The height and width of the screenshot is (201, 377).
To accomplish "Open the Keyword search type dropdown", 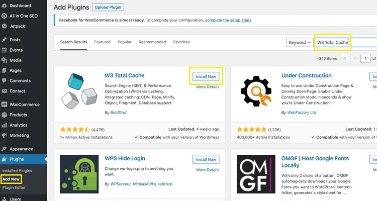I will [x=300, y=43].
